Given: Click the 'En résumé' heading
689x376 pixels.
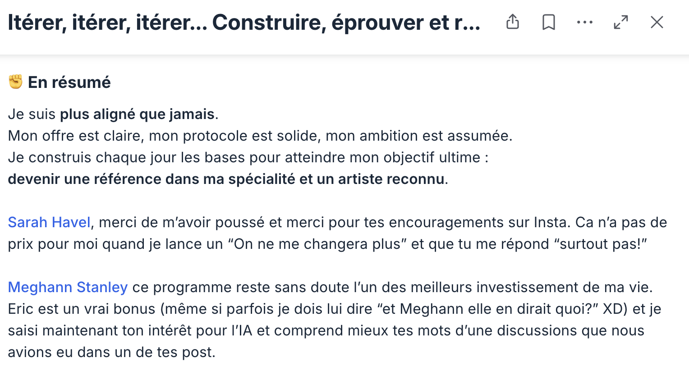Looking at the screenshot, I should coord(69,83).
